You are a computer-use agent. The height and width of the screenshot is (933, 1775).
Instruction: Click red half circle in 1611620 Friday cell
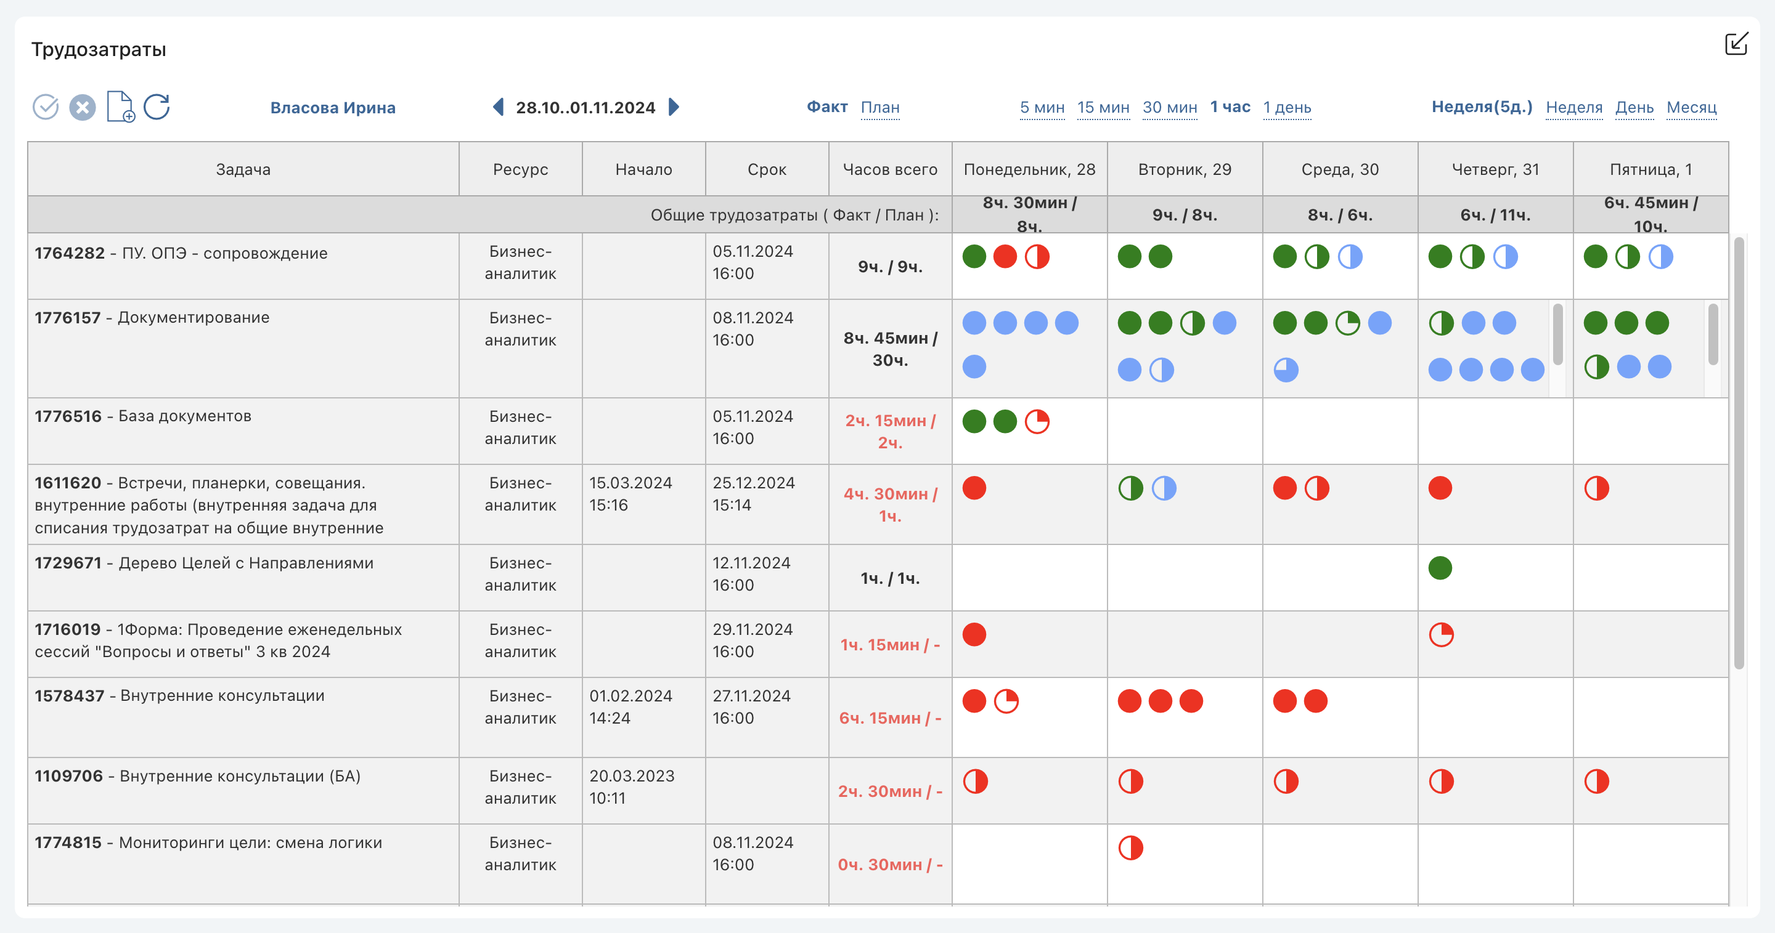[1596, 488]
